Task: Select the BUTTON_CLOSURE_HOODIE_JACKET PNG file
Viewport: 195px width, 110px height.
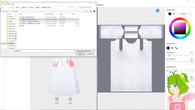Action: (x=49, y=24)
